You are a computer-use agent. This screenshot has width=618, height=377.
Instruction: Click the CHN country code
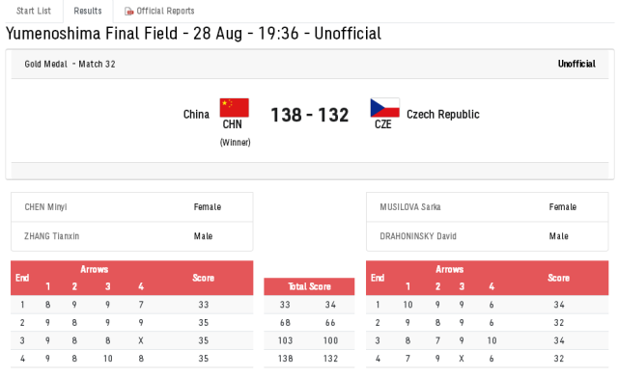pos(232,124)
